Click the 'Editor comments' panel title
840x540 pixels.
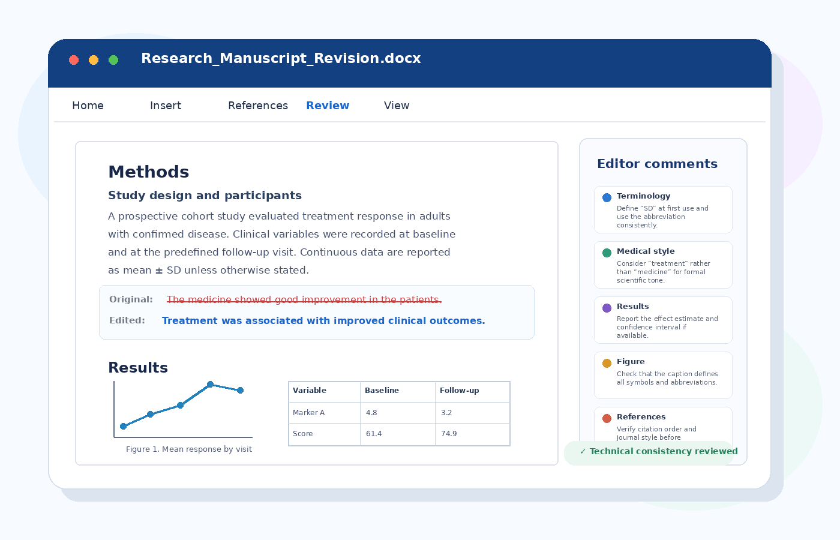coord(657,164)
